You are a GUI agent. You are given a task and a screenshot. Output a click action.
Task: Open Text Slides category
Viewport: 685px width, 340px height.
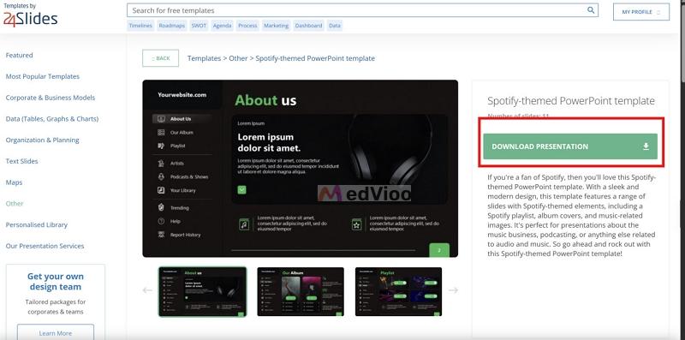(22, 161)
